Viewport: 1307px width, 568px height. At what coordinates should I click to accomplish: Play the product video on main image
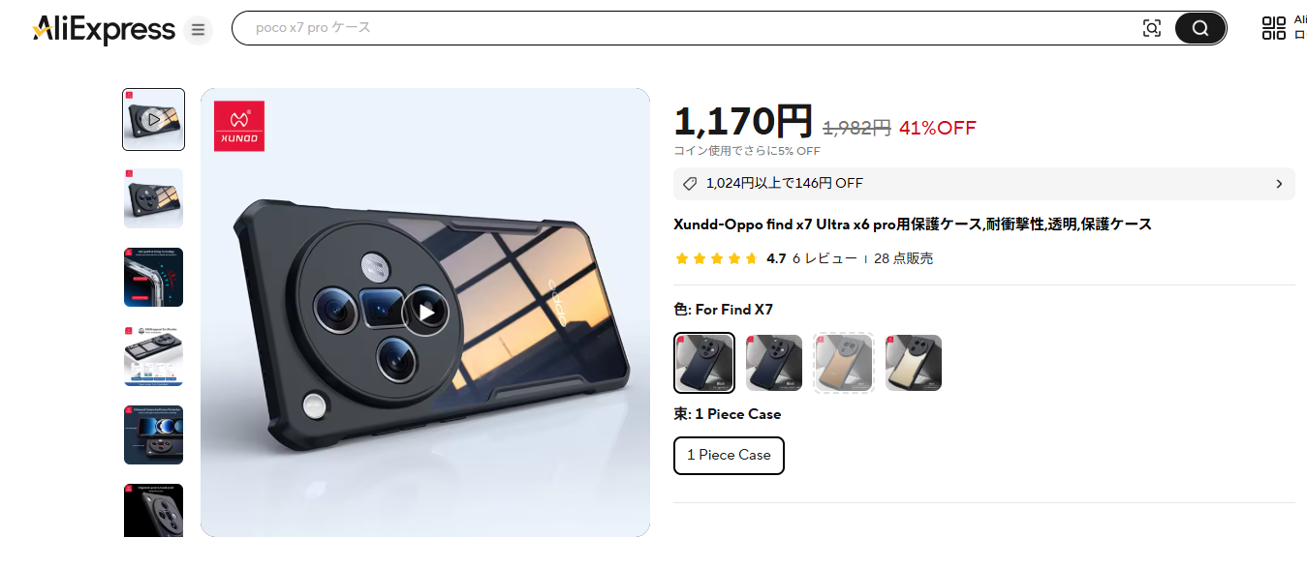[x=426, y=312]
